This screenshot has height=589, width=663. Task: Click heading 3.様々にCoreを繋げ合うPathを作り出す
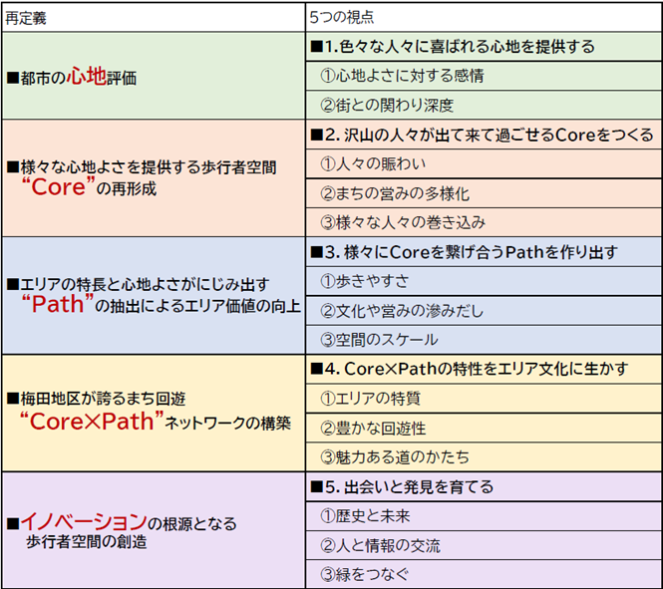(483, 251)
